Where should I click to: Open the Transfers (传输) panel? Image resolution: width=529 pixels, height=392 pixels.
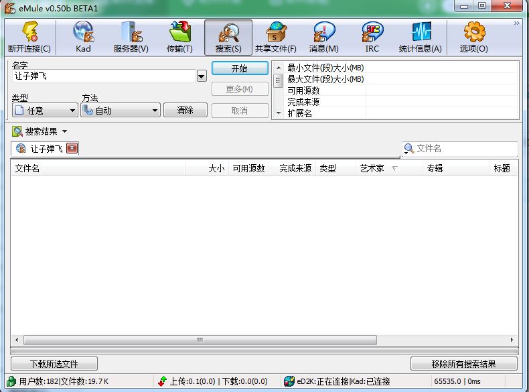coord(179,37)
